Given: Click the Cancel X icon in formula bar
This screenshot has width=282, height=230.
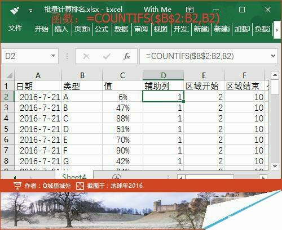Looking at the screenshot, I should click(x=86, y=56).
